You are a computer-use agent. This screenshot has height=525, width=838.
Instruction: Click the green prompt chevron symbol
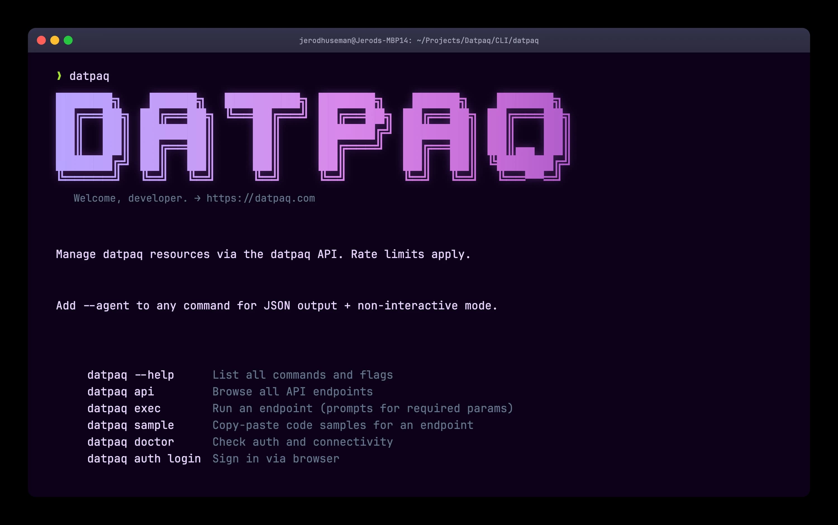pos(59,76)
